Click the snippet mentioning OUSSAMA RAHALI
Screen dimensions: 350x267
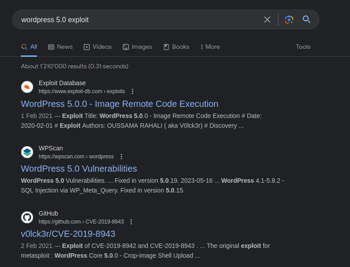(x=141, y=121)
